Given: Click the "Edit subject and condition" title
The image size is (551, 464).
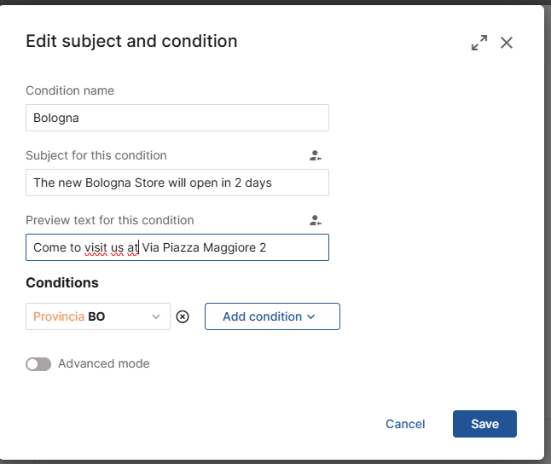Looking at the screenshot, I should pos(131,41).
